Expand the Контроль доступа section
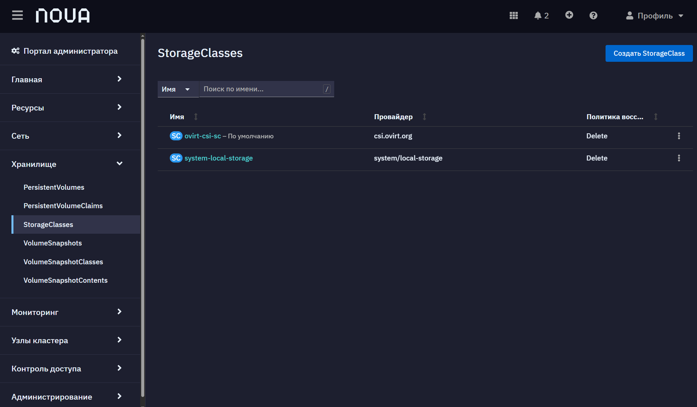The width and height of the screenshot is (697, 407). 67,368
